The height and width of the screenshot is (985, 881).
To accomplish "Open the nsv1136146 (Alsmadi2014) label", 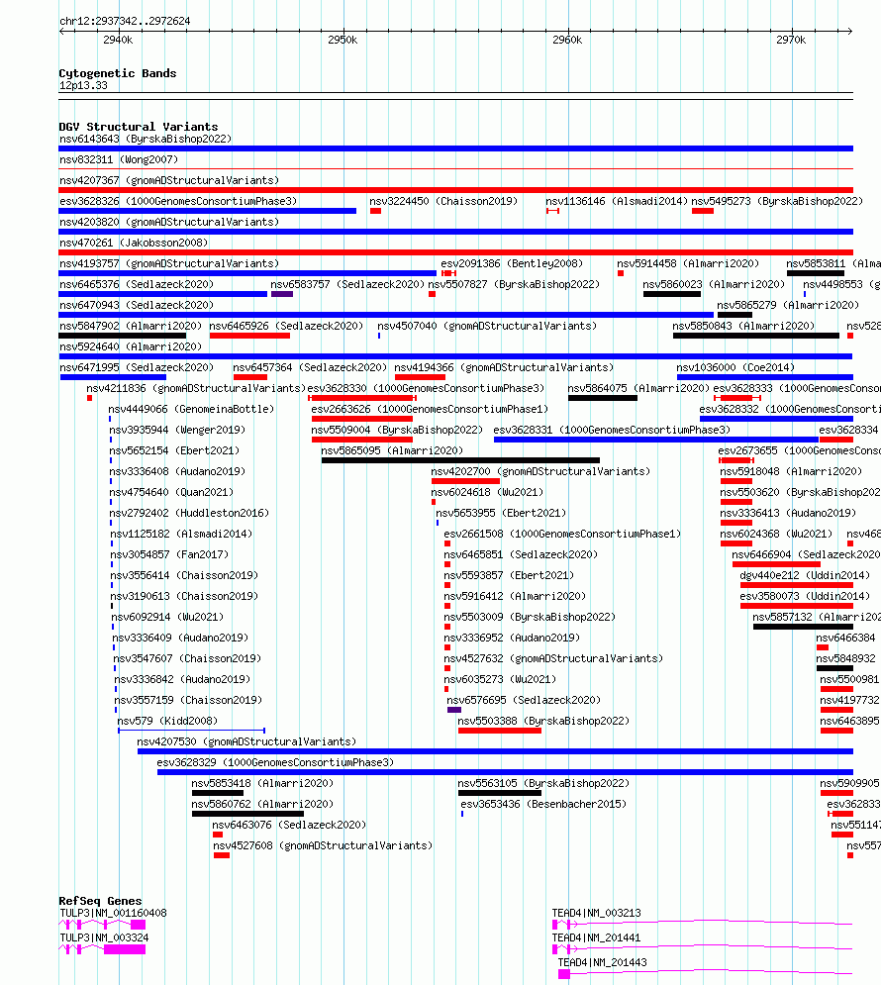I will click(617, 201).
